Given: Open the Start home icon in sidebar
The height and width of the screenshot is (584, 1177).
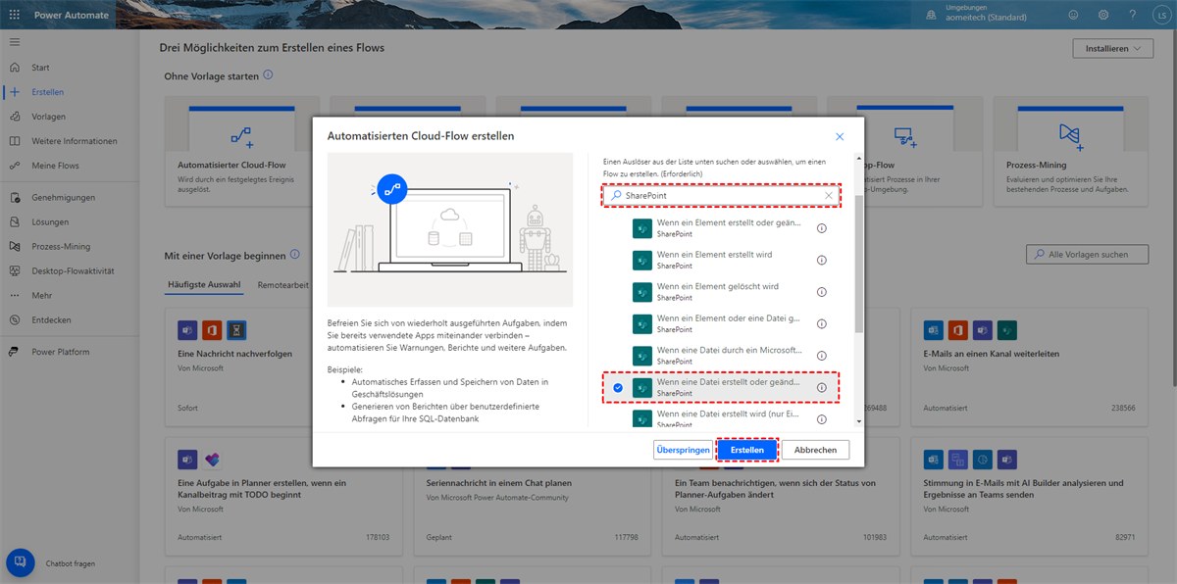Looking at the screenshot, I should (14, 68).
